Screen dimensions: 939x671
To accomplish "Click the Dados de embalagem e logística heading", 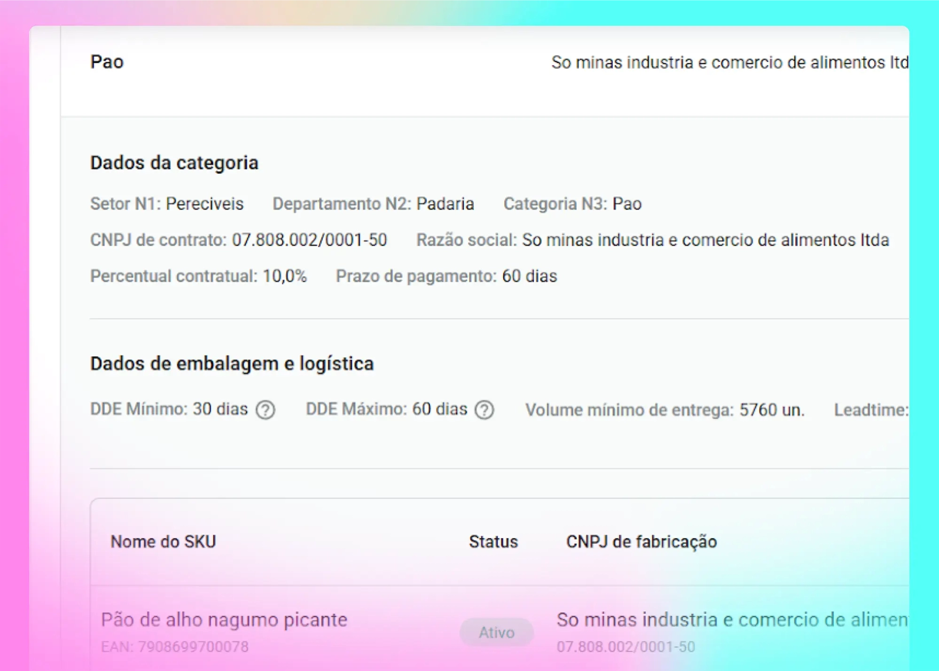I will 232,364.
